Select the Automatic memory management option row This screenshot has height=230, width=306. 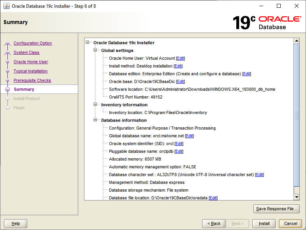click(152, 167)
